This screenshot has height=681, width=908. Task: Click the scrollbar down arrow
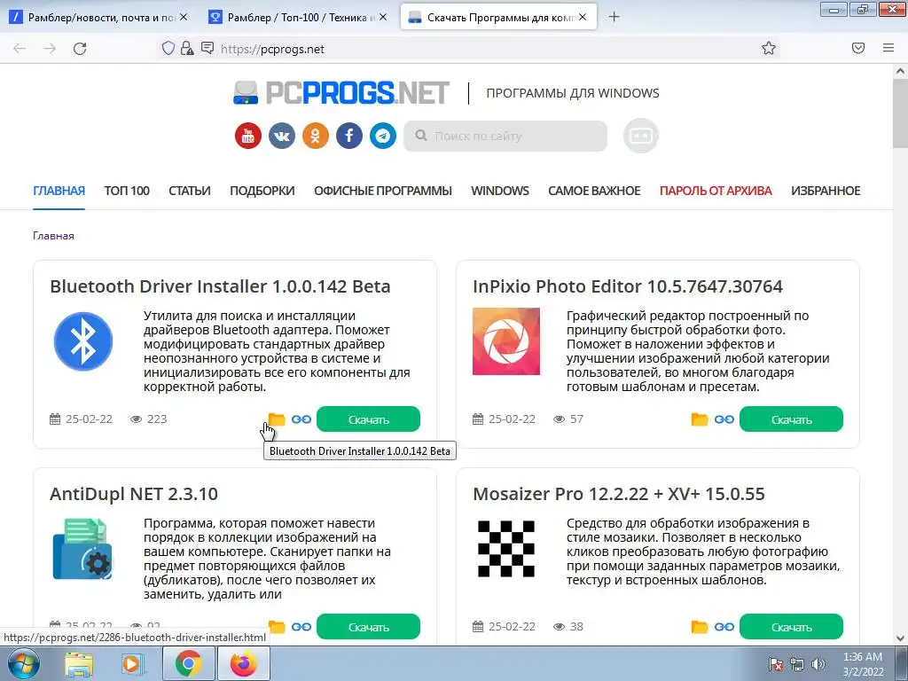point(900,638)
